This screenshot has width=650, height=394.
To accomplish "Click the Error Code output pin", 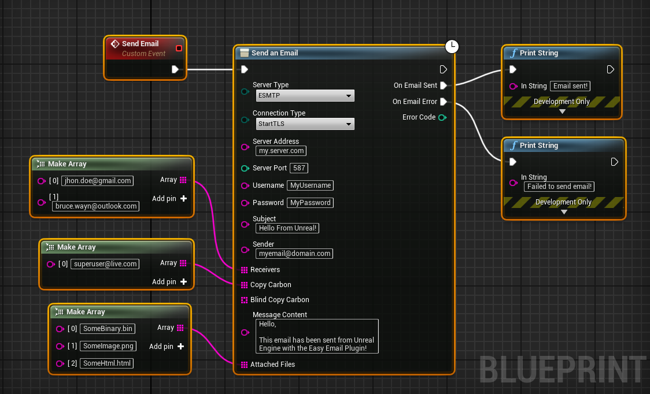I will [442, 118].
